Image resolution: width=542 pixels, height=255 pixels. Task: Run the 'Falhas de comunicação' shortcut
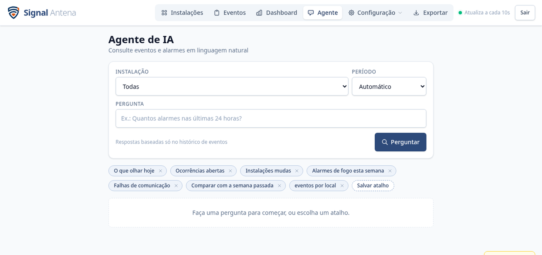pos(142,186)
